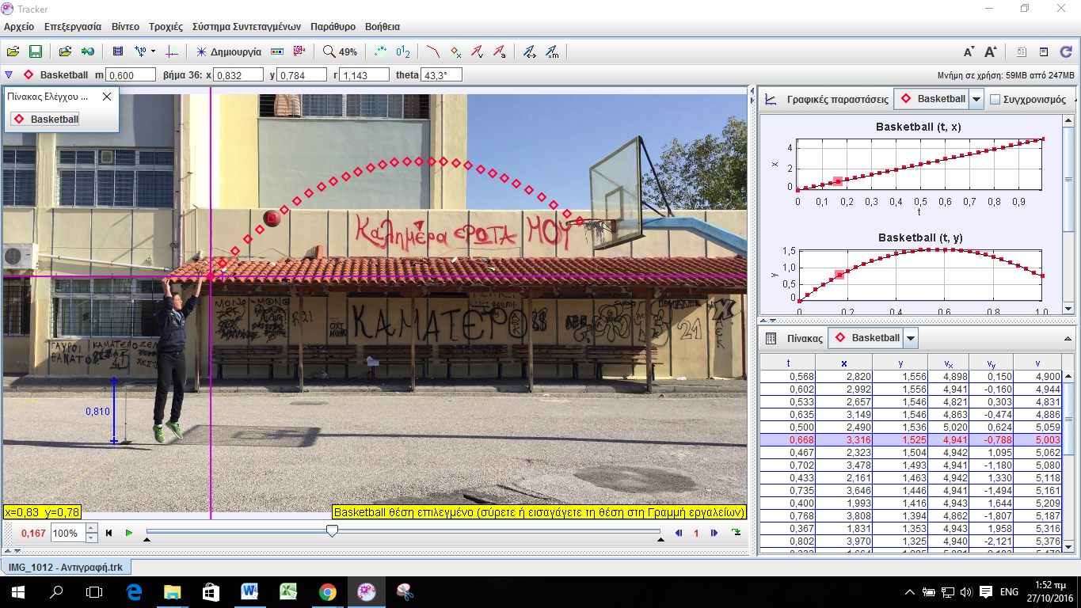This screenshot has width=1081, height=608.
Task: Click the r field 1,143
Action: pyautogui.click(x=364, y=75)
